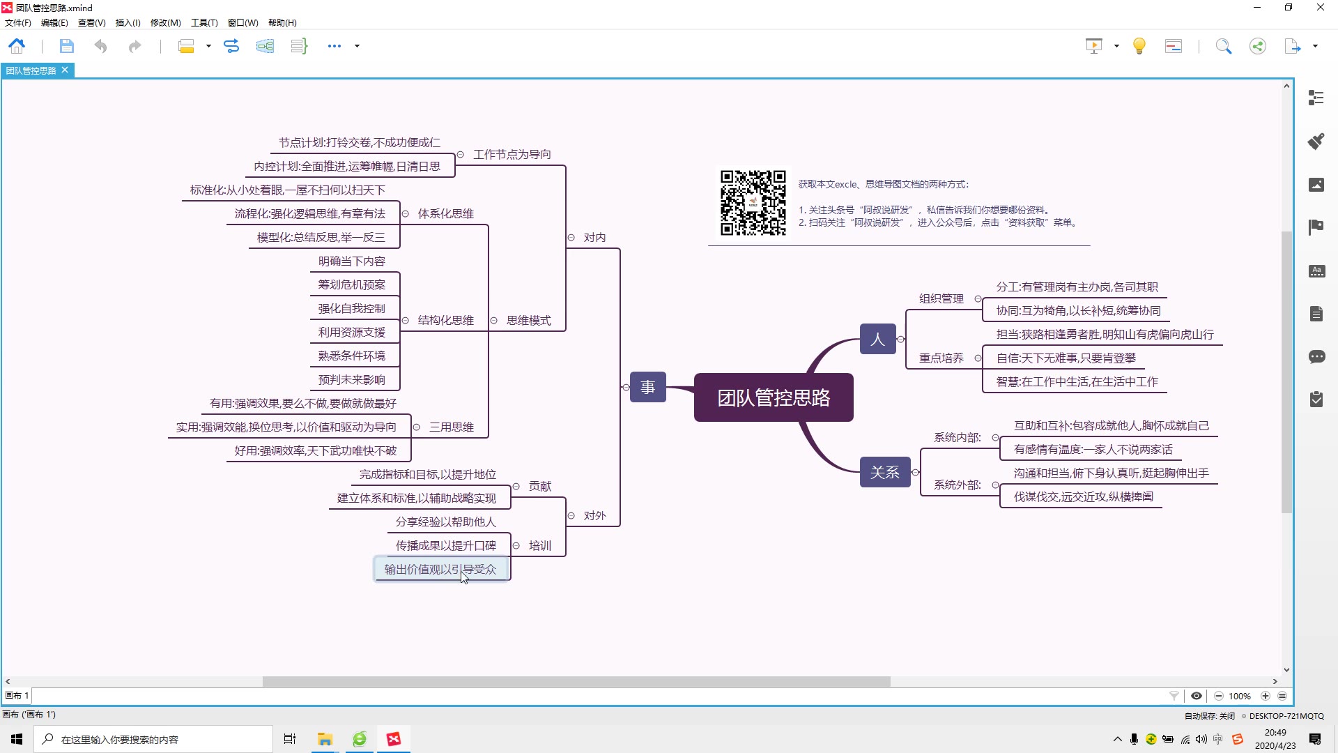Save the mind map with floppy icon
This screenshot has height=753, width=1338.
66,46
